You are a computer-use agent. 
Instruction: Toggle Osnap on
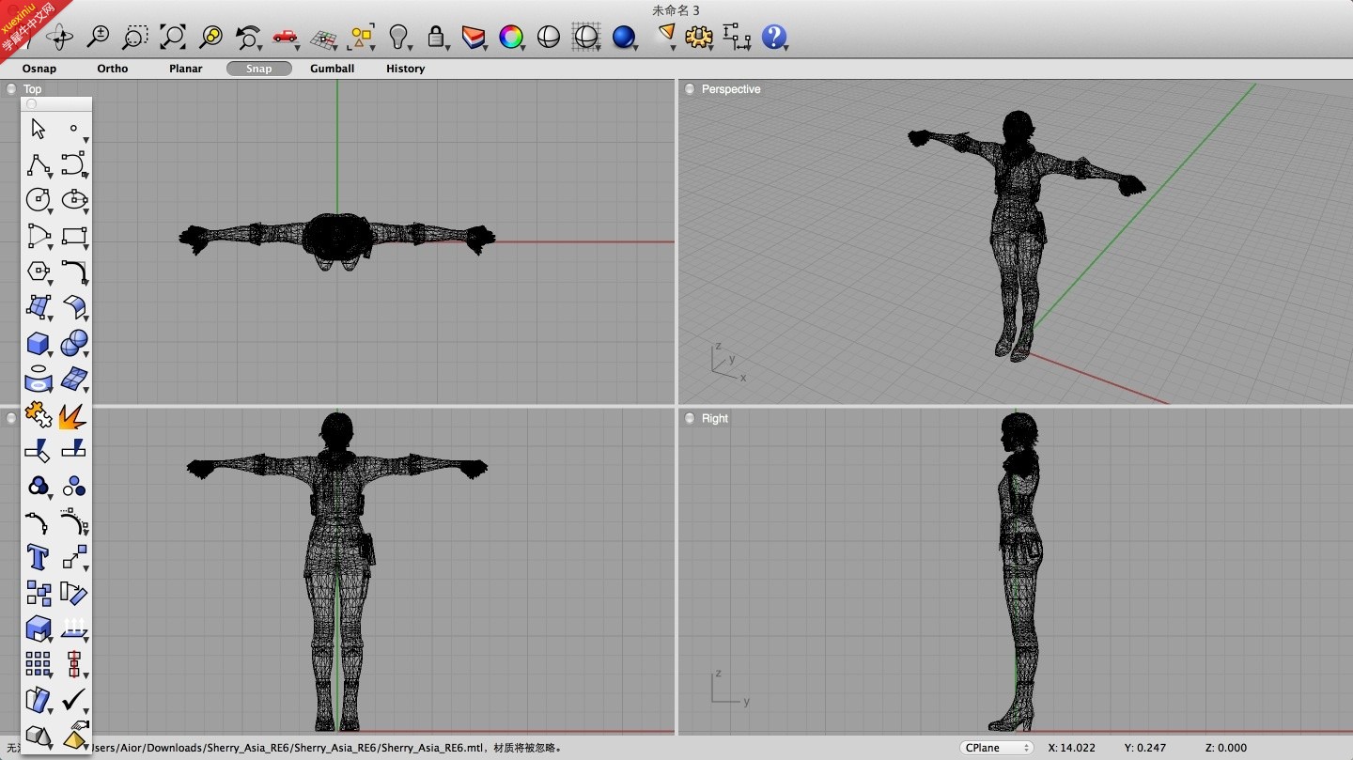tap(39, 69)
